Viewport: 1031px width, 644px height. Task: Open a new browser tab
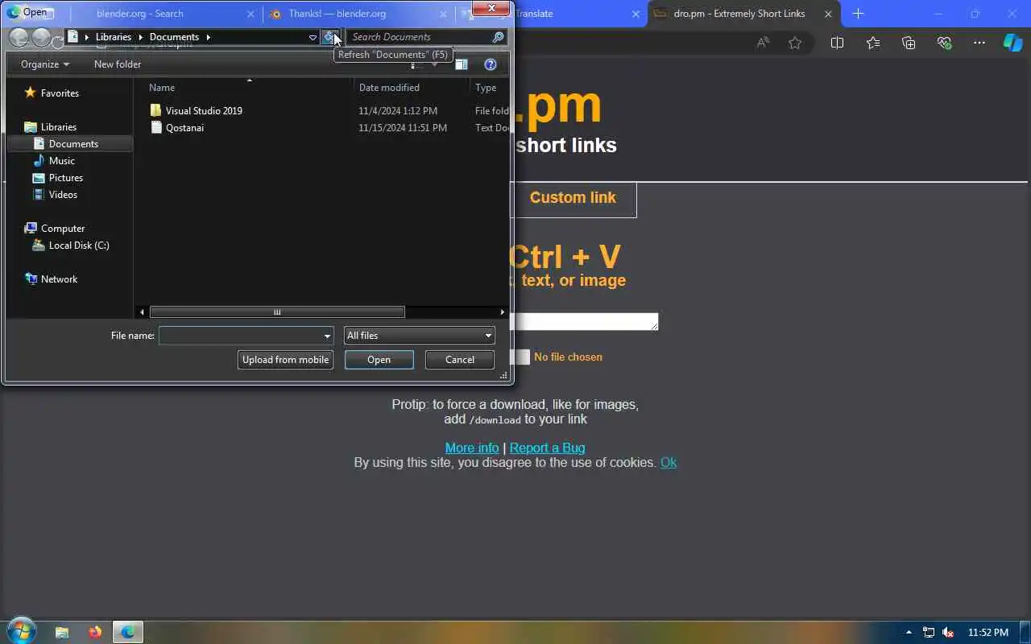pos(858,14)
